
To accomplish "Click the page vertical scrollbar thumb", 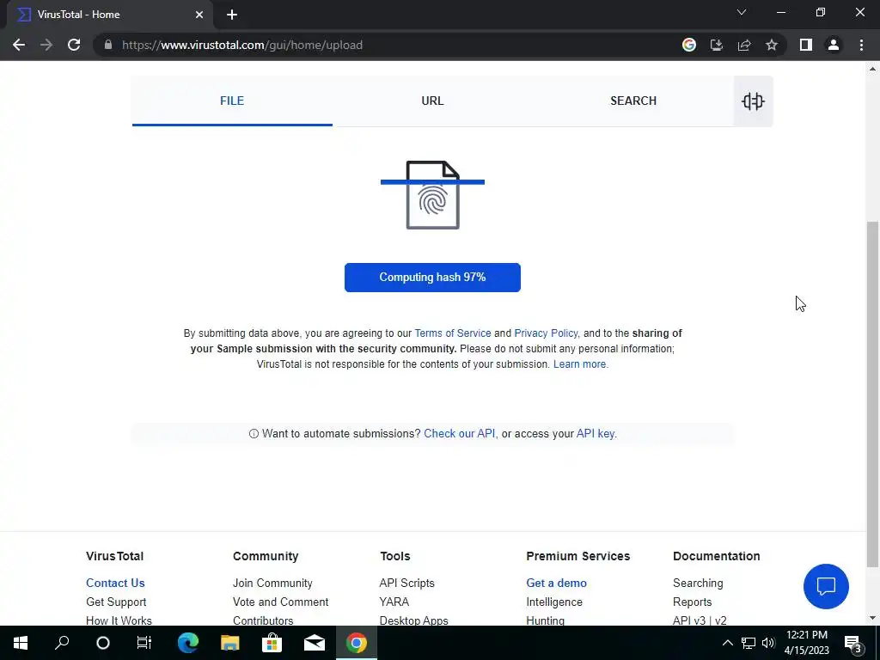I will 873,394.
